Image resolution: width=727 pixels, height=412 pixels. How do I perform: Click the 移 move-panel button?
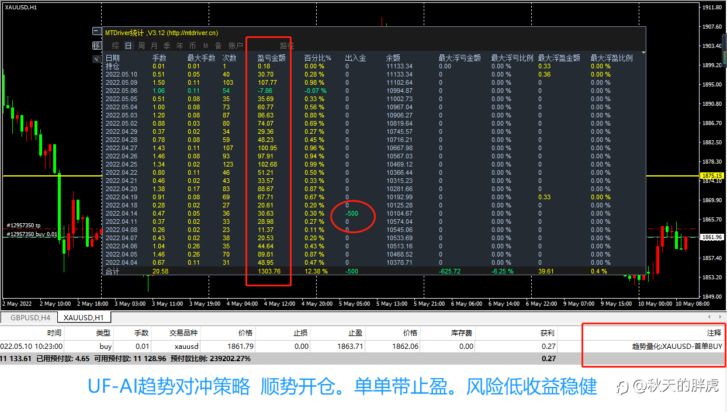97,46
